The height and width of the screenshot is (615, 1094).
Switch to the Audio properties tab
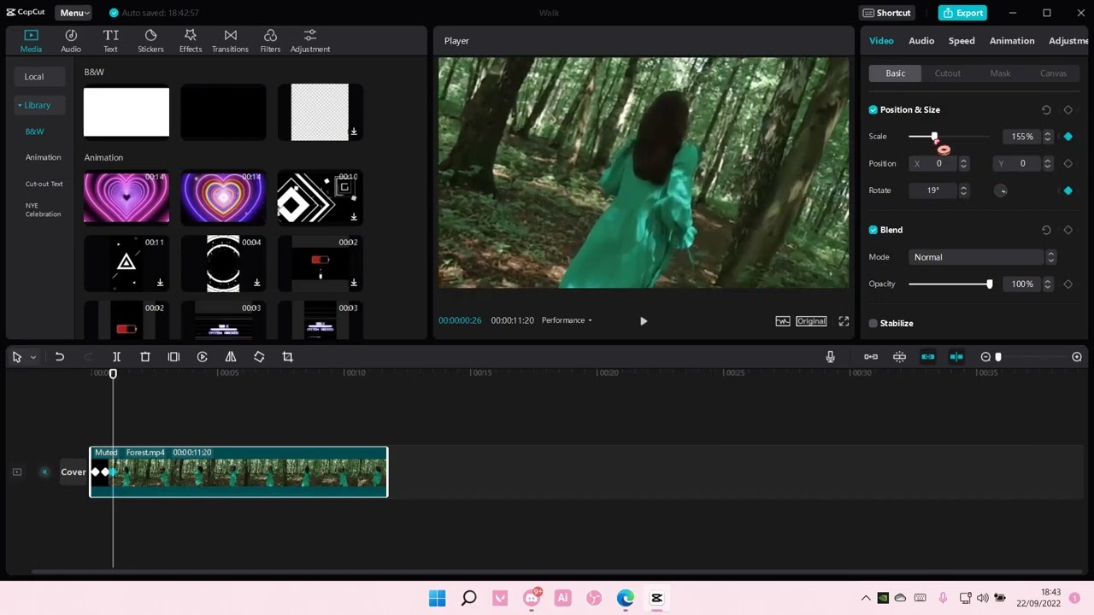(x=921, y=41)
